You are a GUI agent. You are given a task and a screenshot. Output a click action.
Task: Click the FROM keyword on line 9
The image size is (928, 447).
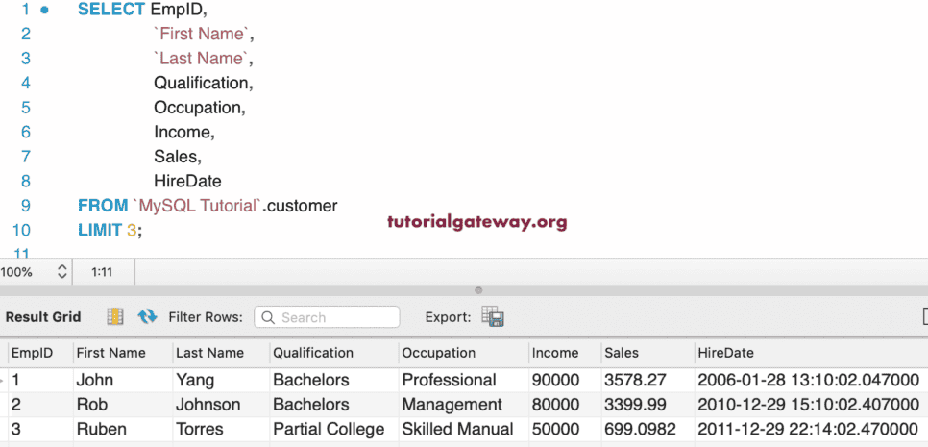point(103,206)
